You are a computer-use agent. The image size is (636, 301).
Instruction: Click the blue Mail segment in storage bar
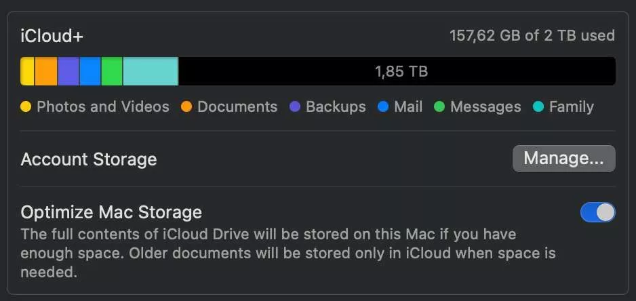(x=90, y=71)
